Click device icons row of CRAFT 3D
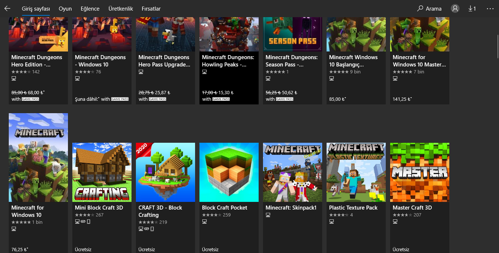 (x=146, y=229)
